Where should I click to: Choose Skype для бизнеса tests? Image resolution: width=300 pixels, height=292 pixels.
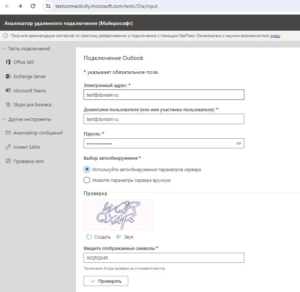tap(32, 105)
